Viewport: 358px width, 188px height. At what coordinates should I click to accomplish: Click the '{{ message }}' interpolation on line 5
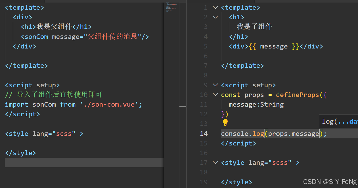point(274,46)
